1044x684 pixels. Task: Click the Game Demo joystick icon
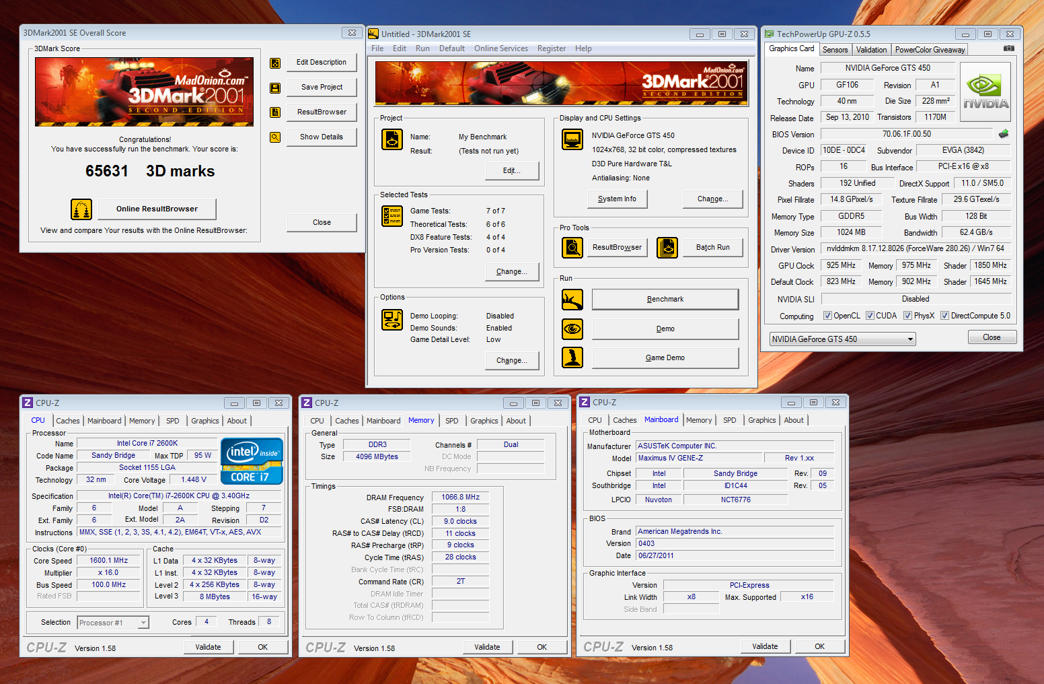[572, 357]
